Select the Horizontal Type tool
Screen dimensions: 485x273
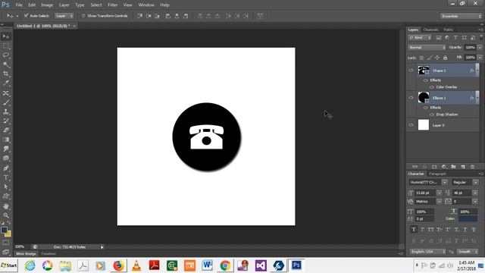pos(6,177)
